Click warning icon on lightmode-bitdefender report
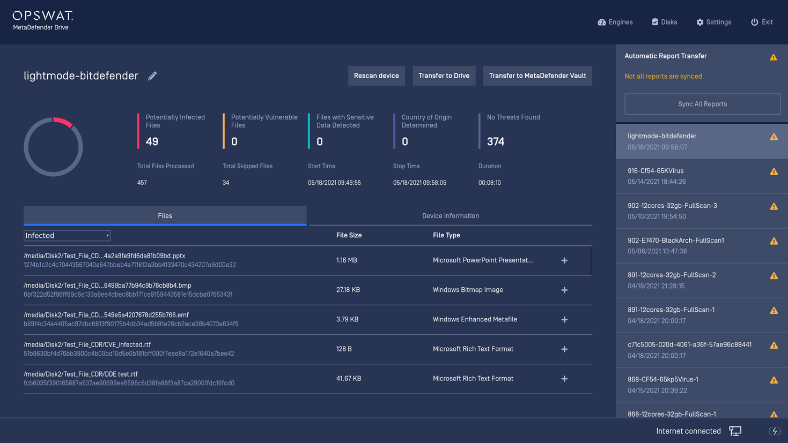This screenshot has width=788, height=443. (774, 137)
